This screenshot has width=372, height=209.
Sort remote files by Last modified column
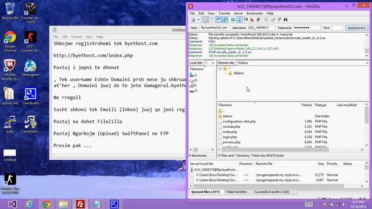click(346, 105)
